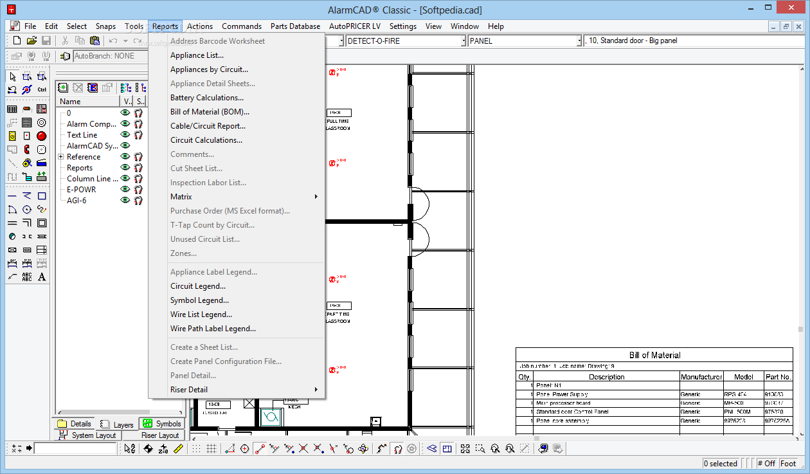The image size is (810, 474).
Task: Select the table grid device icon
Action: pos(12,109)
